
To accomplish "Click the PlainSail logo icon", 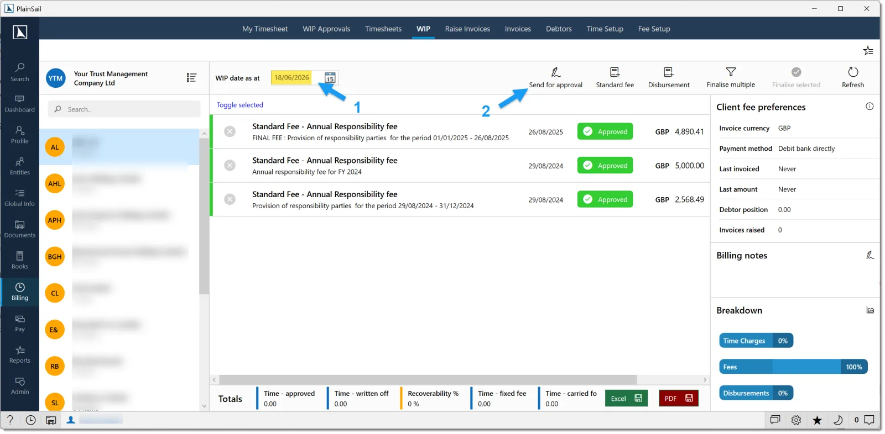I will click(20, 32).
